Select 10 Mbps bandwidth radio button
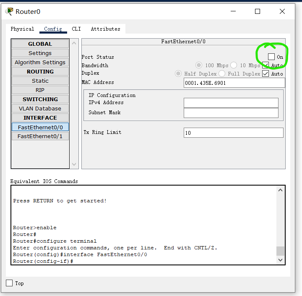Screen dimensions: 302x296 click(234, 65)
